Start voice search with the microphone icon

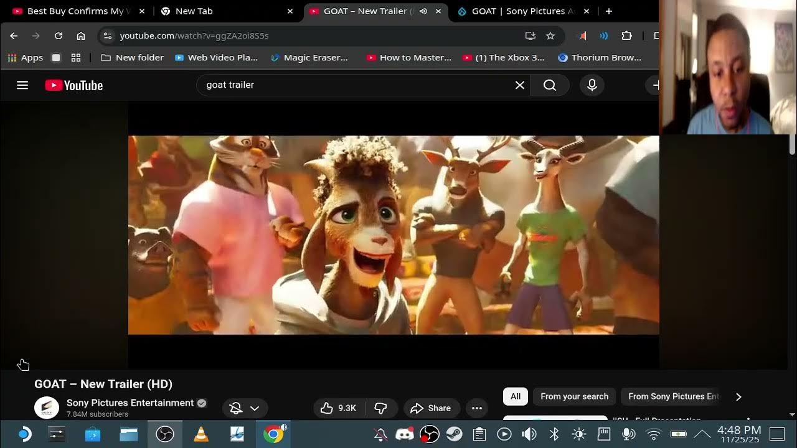pos(592,85)
